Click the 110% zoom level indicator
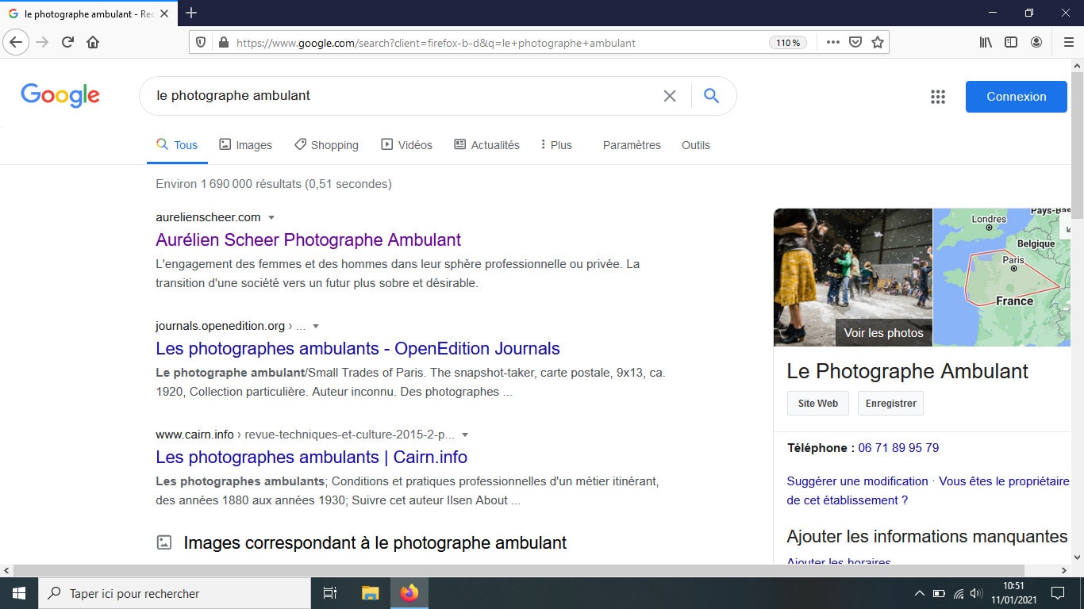The height and width of the screenshot is (609, 1084). [x=788, y=43]
